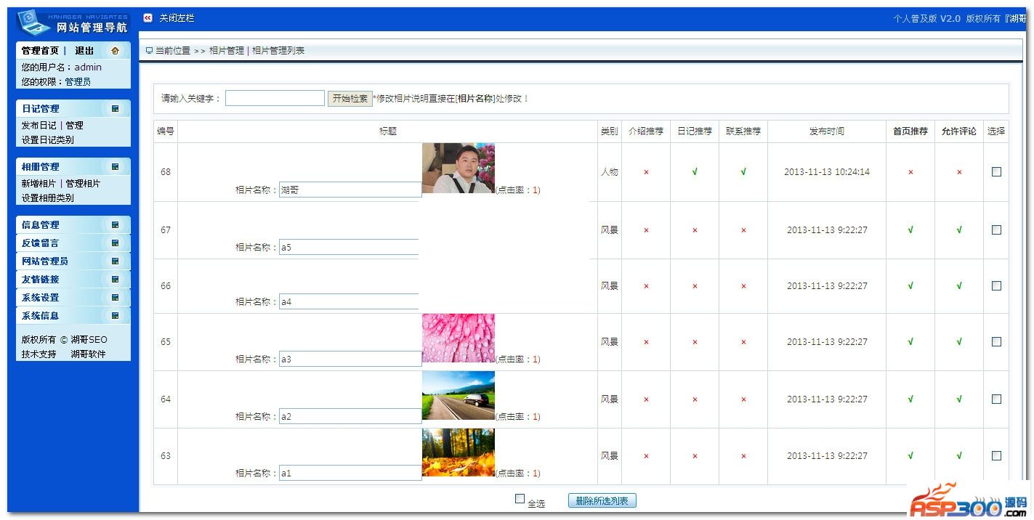
Task: Toggle 允许评论 green check for row 65
Action: click(x=959, y=342)
